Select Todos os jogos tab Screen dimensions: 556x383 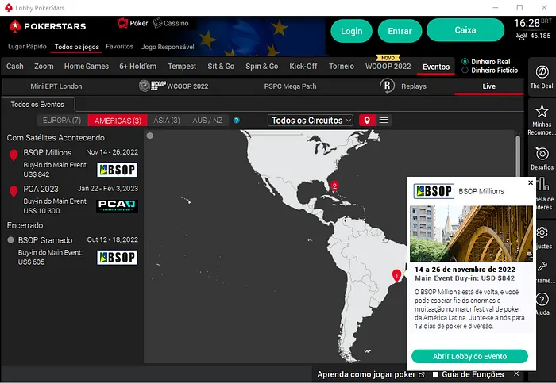[x=76, y=47]
